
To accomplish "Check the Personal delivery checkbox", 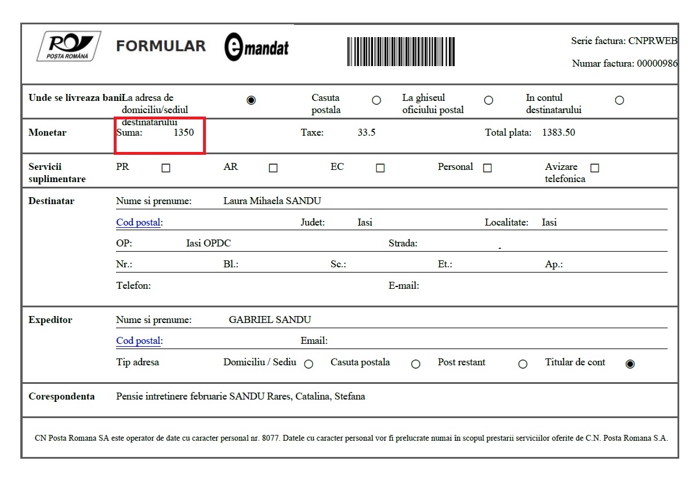I will (x=487, y=168).
